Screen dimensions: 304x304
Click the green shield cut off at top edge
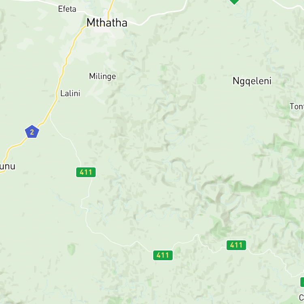tap(234, 2)
